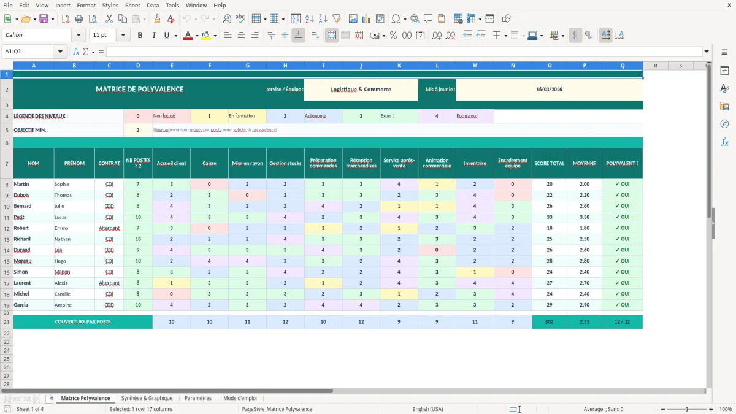This screenshot has height=414, width=736.
Task: Open the Borders dropdown arrow
Action: click(505, 36)
